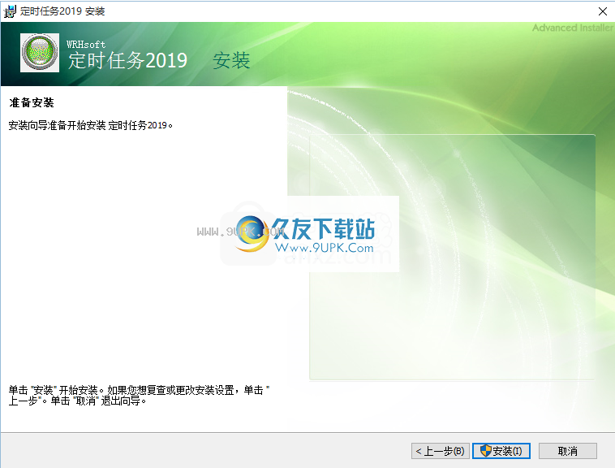Viewport: 615px width, 468px height.
Task: Click the instruction text starting 单击 "安装" 开始安装
Action: point(139,396)
